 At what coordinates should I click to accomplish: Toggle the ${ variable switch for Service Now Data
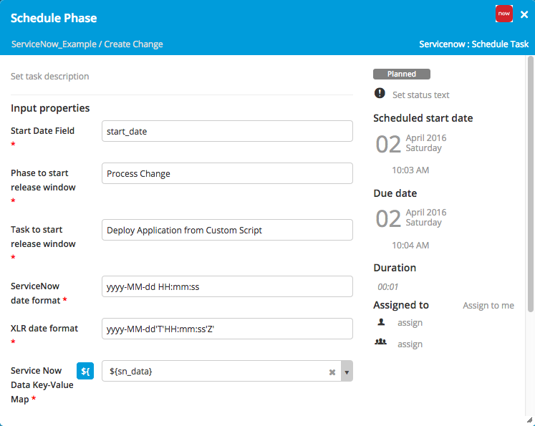[85, 371]
